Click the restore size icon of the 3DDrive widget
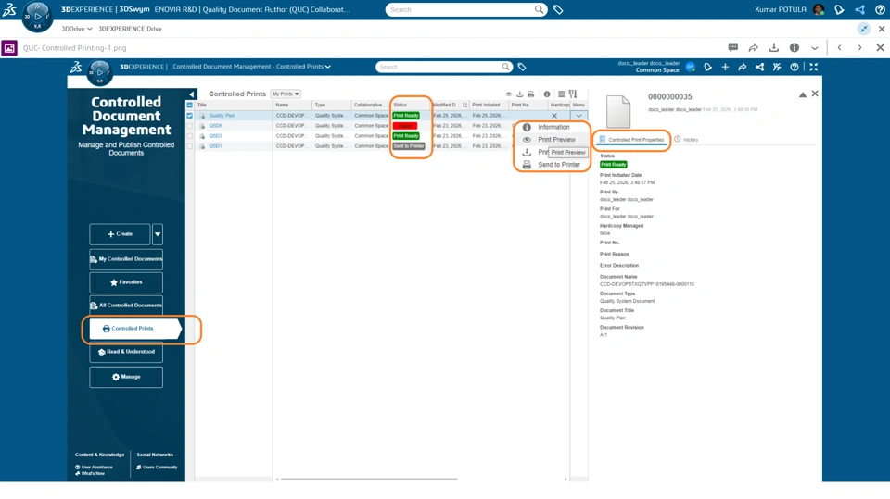890x499 pixels. point(864,29)
